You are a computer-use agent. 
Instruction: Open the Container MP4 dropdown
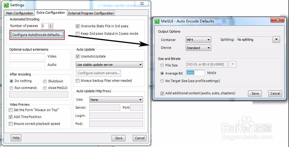point(199,40)
